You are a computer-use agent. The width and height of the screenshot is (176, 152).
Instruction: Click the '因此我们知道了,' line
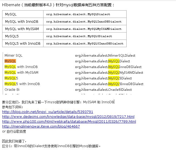point(14,141)
